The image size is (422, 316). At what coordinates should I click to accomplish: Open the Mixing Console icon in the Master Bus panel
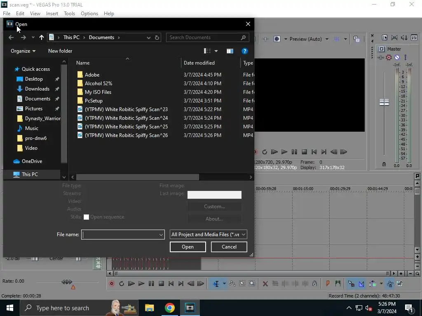[414, 37]
